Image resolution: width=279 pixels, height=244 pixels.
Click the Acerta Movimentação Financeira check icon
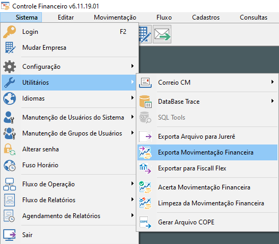[x=145, y=187]
